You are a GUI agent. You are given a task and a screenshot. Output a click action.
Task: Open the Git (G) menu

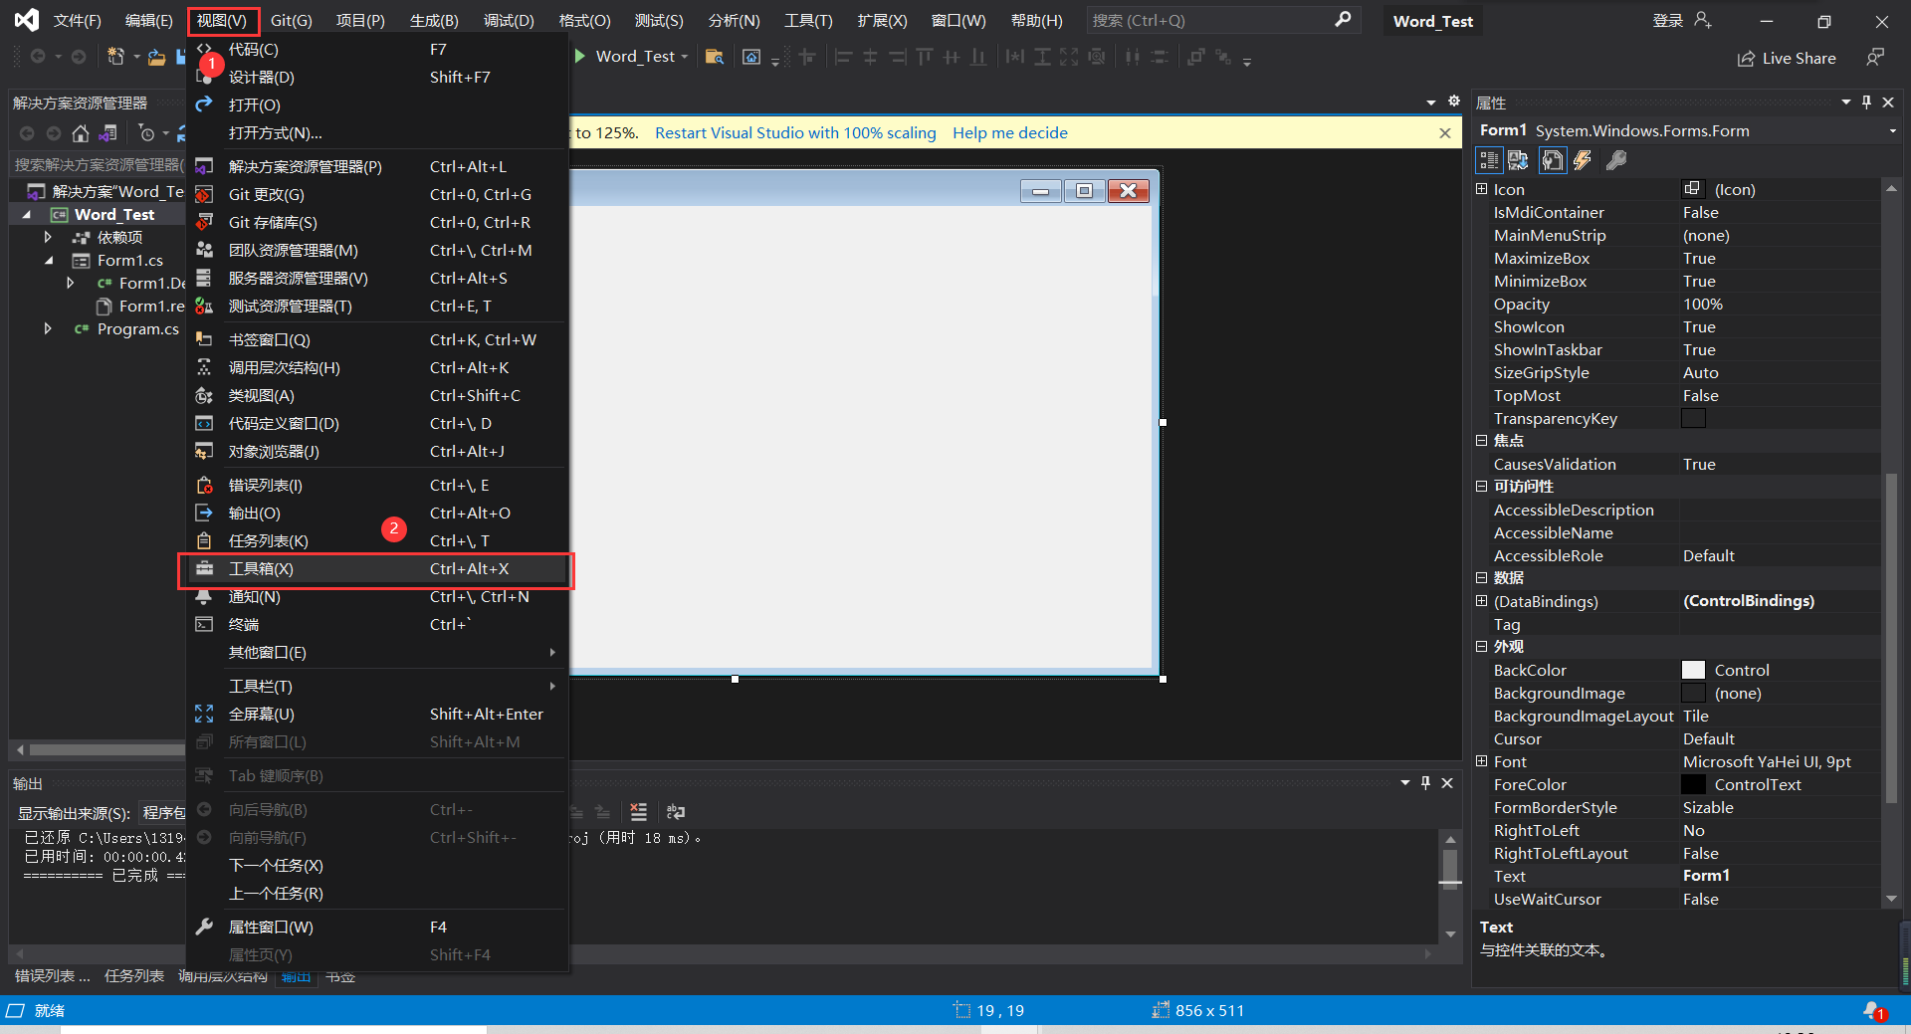(292, 21)
